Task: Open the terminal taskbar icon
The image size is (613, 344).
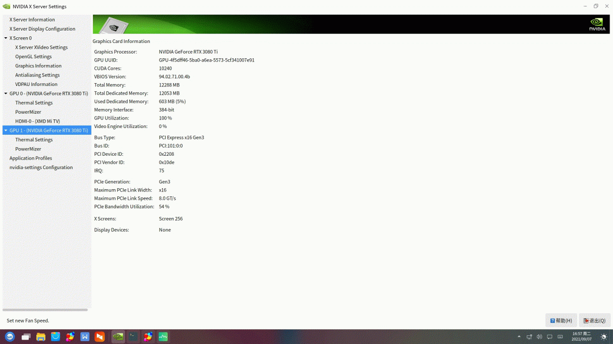Action: (x=133, y=337)
